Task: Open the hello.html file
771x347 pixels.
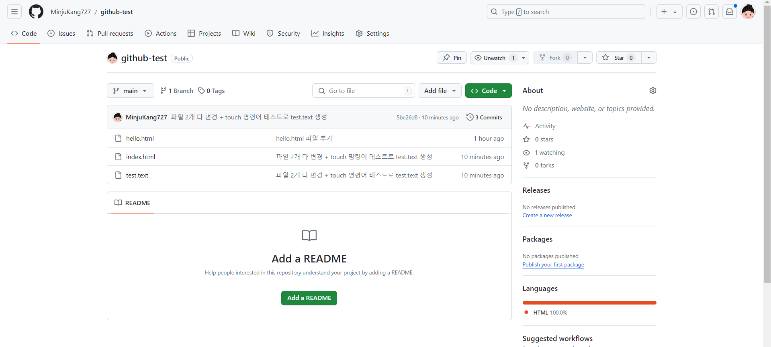Action: 140,138
